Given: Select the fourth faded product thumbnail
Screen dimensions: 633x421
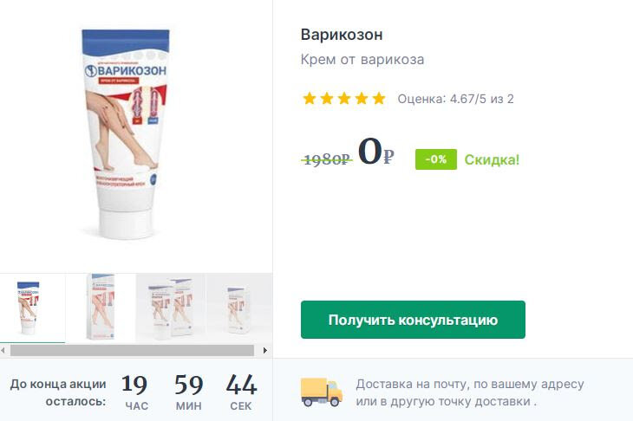Looking at the screenshot, I should pyautogui.click(x=239, y=308).
